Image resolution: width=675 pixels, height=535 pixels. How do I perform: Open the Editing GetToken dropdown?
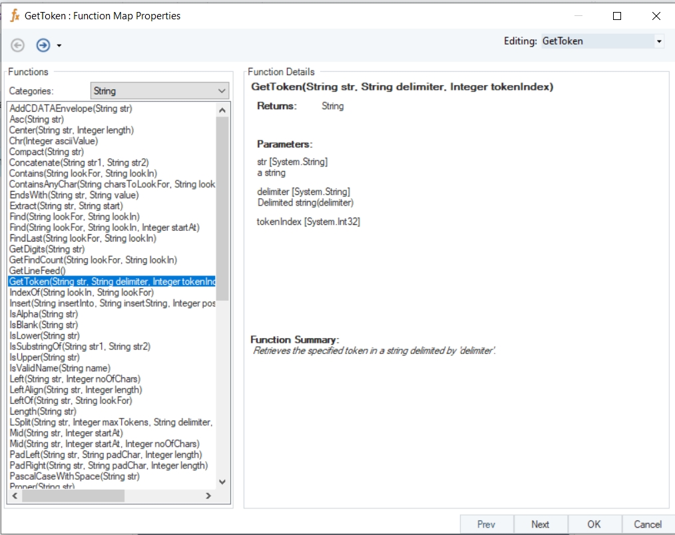coord(658,41)
